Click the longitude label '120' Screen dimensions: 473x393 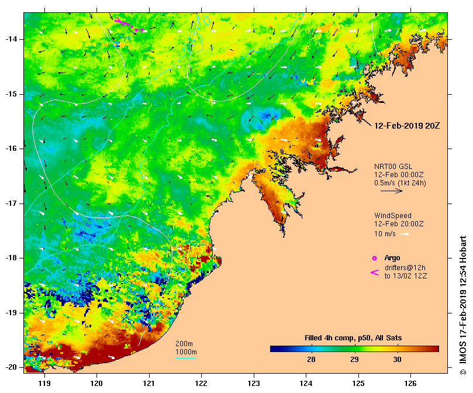(97, 383)
